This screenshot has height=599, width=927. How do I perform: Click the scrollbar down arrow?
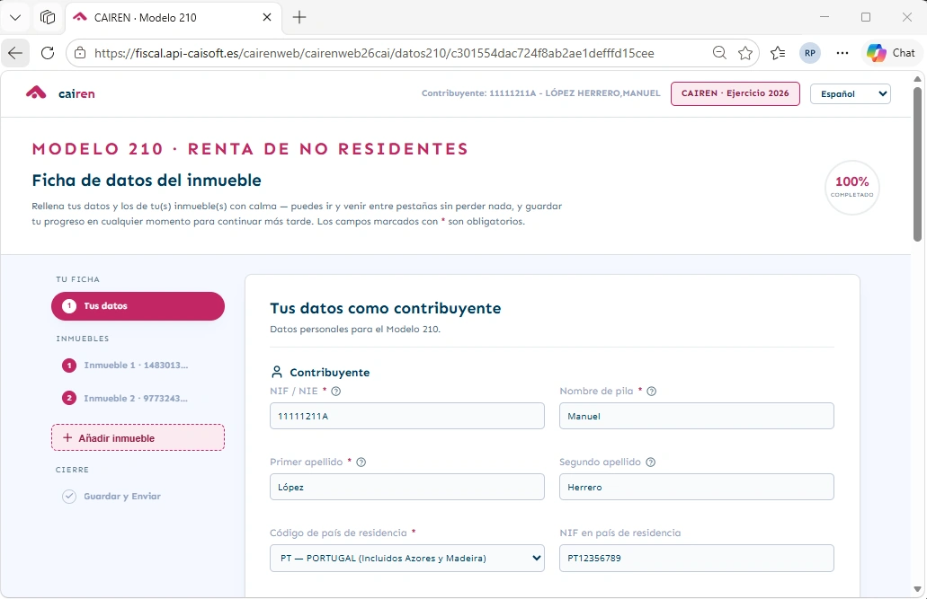click(x=917, y=589)
